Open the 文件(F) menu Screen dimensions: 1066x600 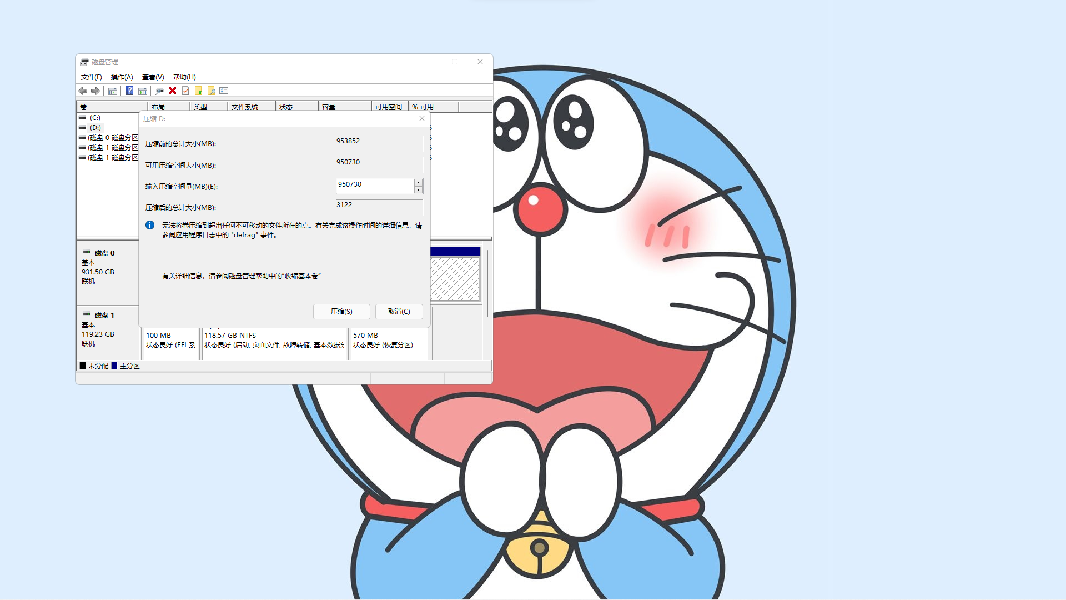(91, 77)
